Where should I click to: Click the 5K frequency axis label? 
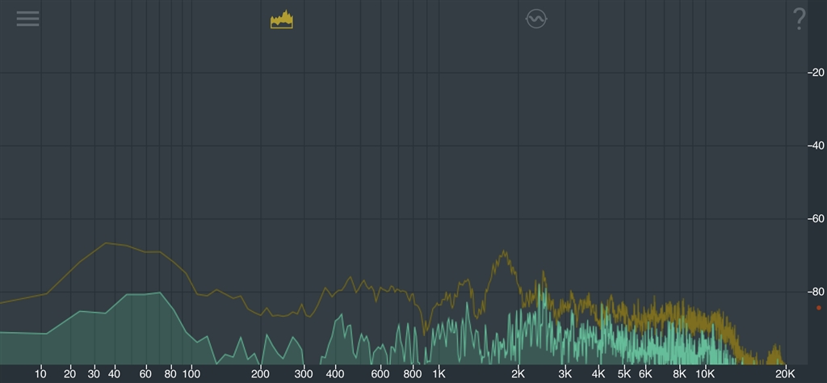[x=624, y=374]
